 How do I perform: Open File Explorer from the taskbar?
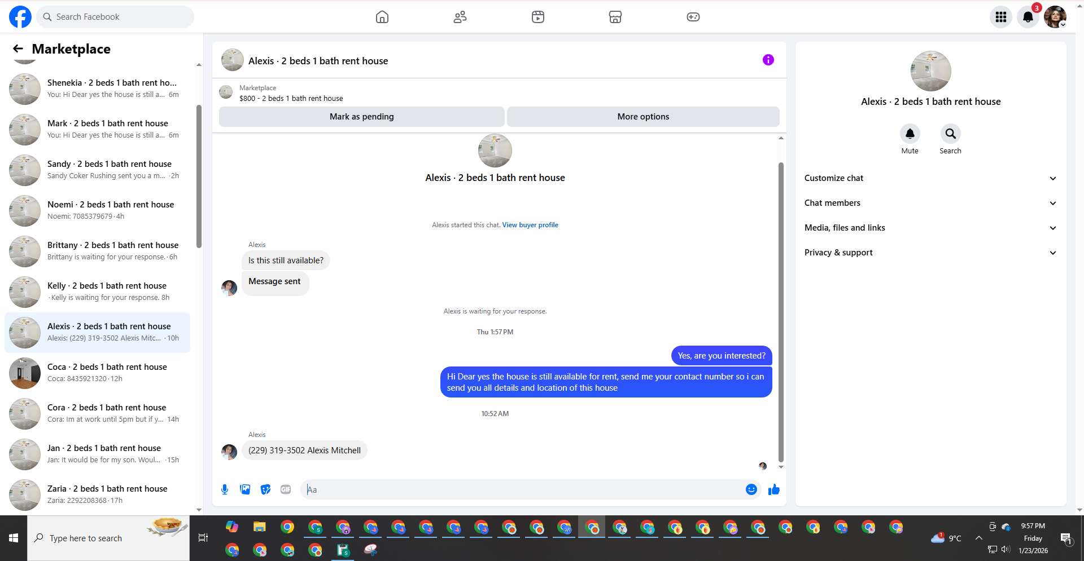click(x=259, y=527)
